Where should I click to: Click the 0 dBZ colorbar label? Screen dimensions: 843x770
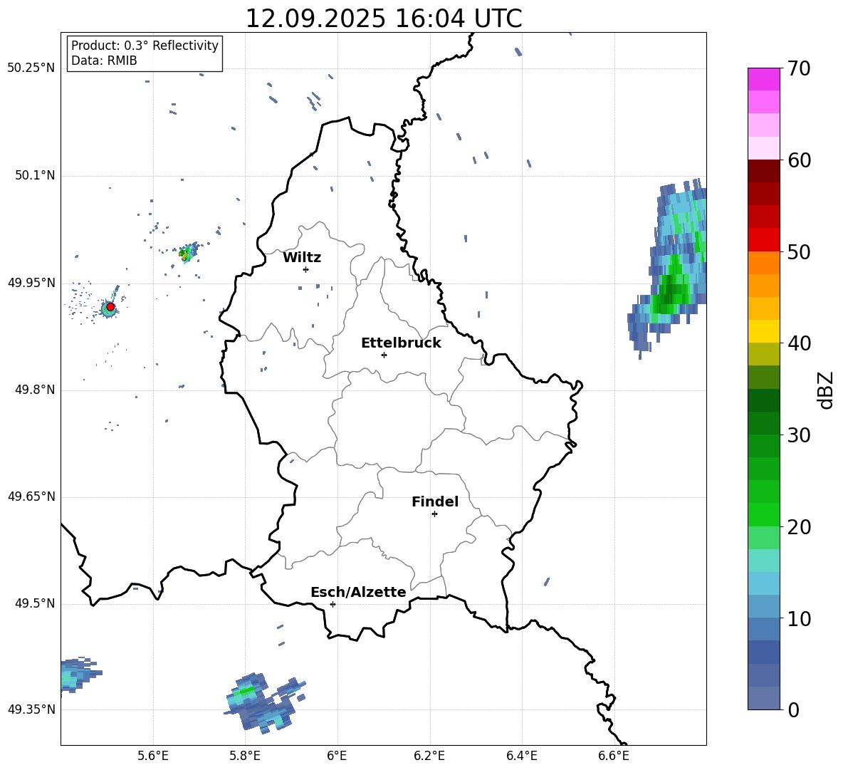(793, 709)
